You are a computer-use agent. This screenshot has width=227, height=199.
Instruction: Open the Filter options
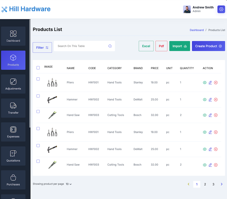[x=42, y=48]
